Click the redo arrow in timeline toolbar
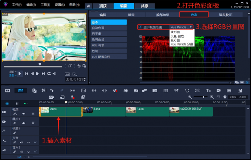The width and height of the screenshot is (251, 160). [62, 90]
